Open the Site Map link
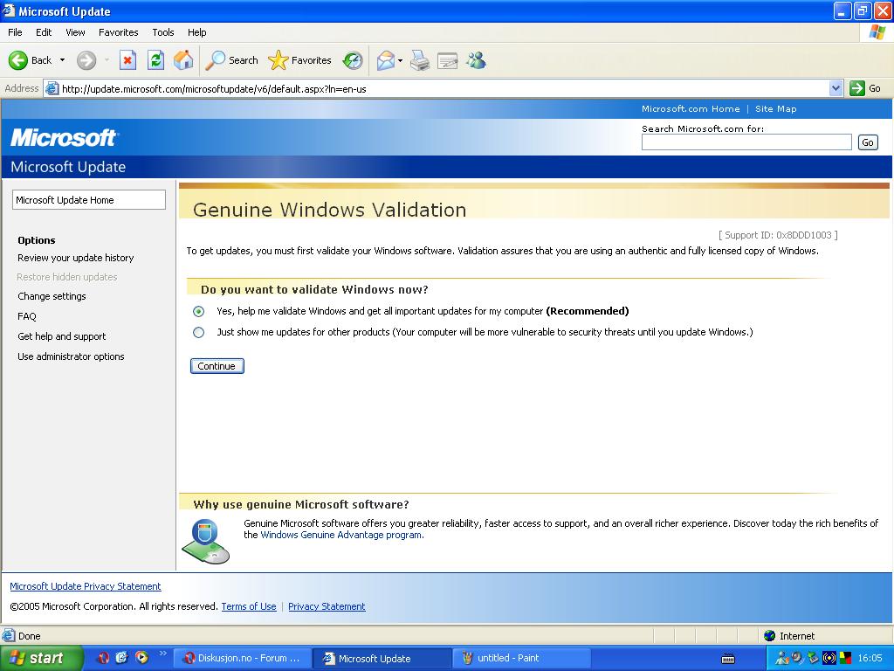The image size is (894, 671). pyautogui.click(x=775, y=109)
